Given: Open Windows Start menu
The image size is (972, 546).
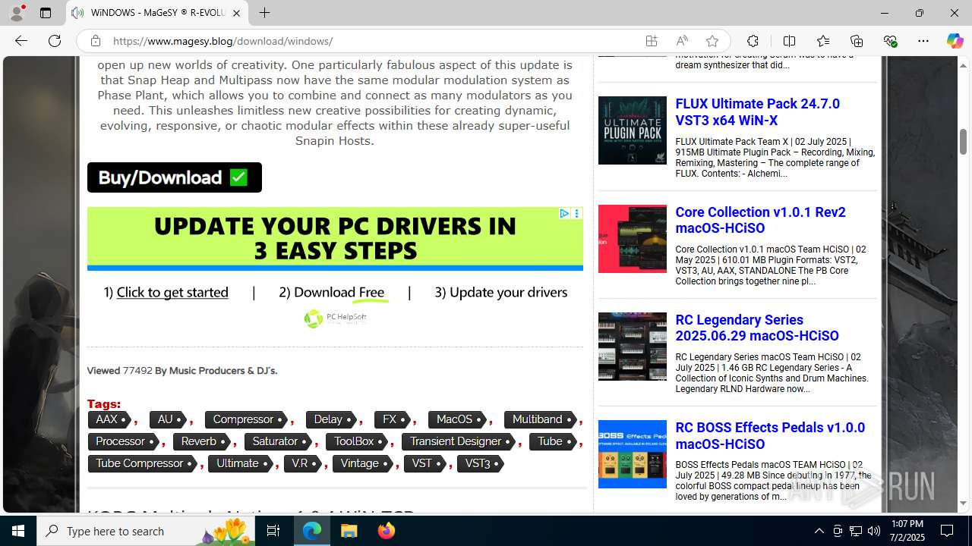Looking at the screenshot, I should tap(18, 531).
